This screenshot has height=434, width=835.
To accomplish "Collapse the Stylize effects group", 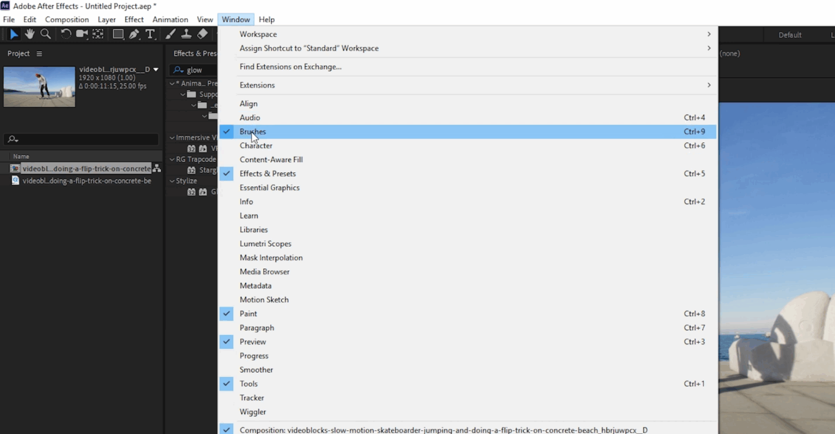I will point(172,181).
